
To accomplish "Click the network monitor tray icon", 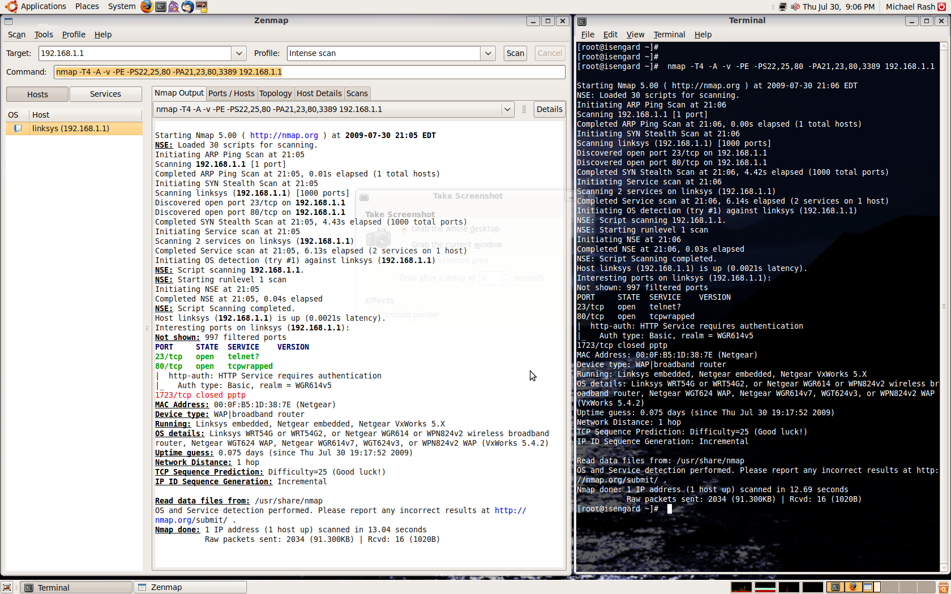I will (x=783, y=7).
